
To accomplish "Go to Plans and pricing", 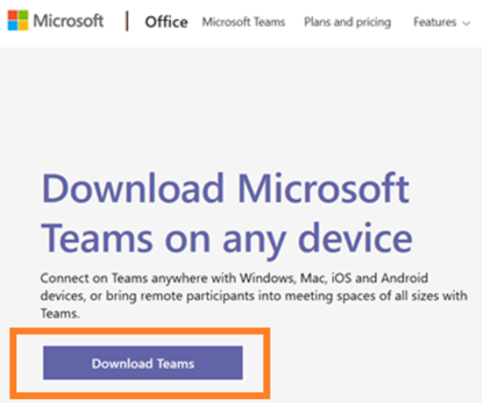I will pyautogui.click(x=347, y=22).
